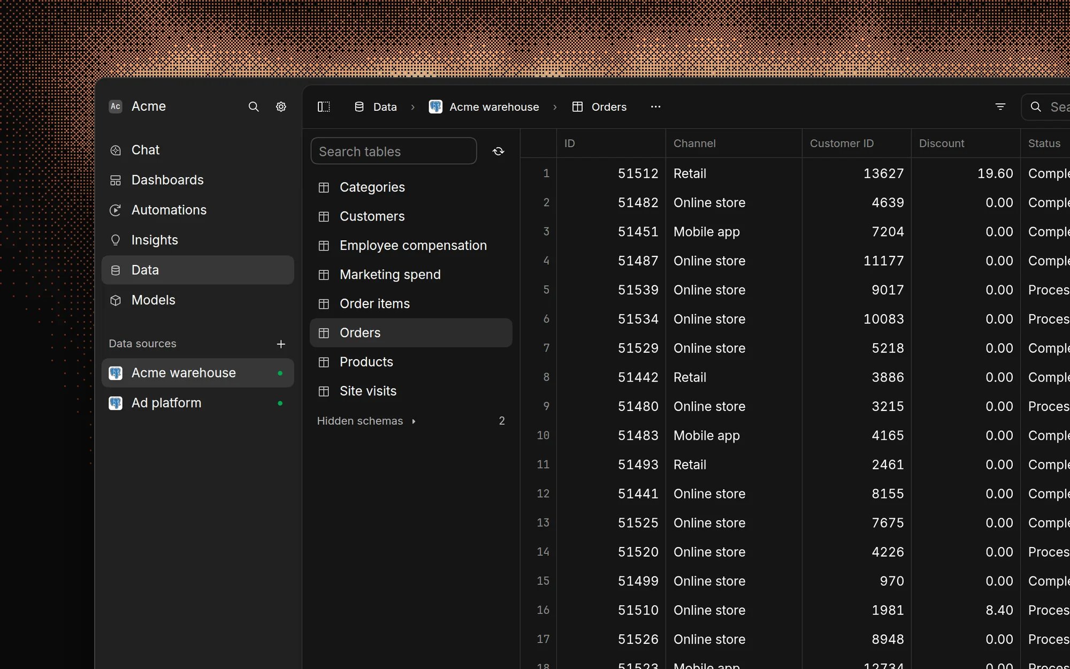Open the Acme workspace switcher
The height and width of the screenshot is (669, 1070).
137,106
